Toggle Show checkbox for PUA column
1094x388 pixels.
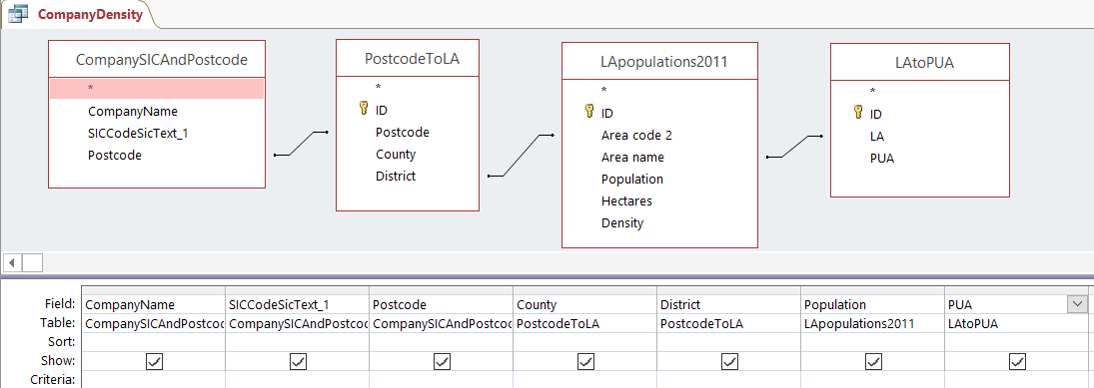[1017, 361]
